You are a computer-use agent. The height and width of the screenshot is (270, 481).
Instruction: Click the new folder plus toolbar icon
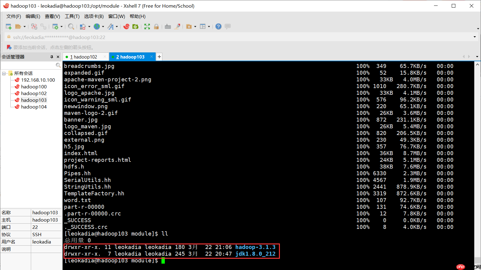pos(189,27)
